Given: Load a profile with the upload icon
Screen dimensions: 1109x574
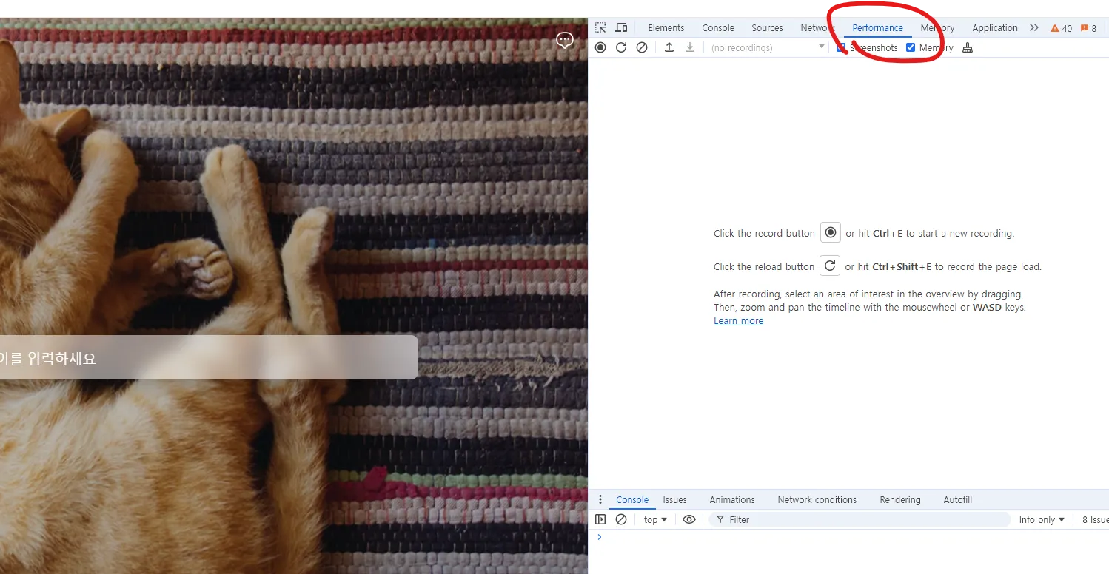Looking at the screenshot, I should tap(669, 47).
